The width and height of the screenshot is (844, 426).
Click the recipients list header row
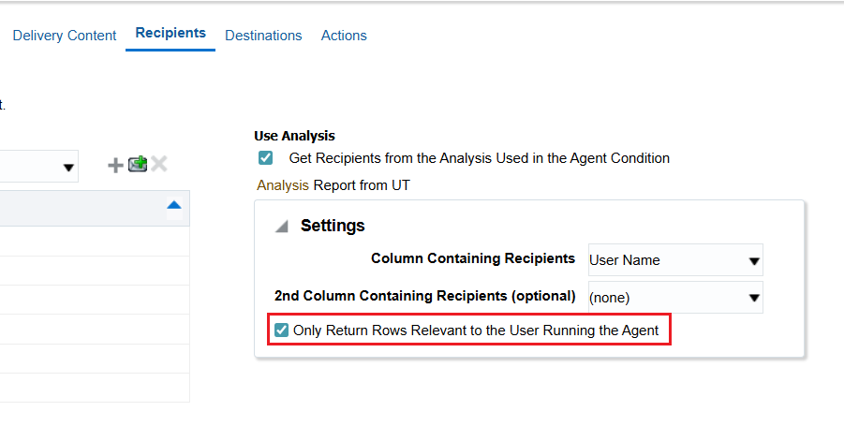point(95,208)
